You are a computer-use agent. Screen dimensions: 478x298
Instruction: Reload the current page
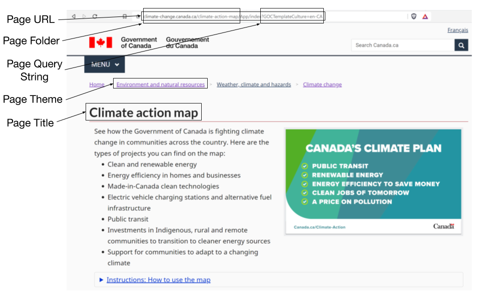pos(95,16)
